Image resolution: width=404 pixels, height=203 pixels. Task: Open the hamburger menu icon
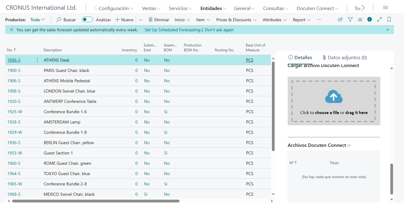click(x=385, y=8)
